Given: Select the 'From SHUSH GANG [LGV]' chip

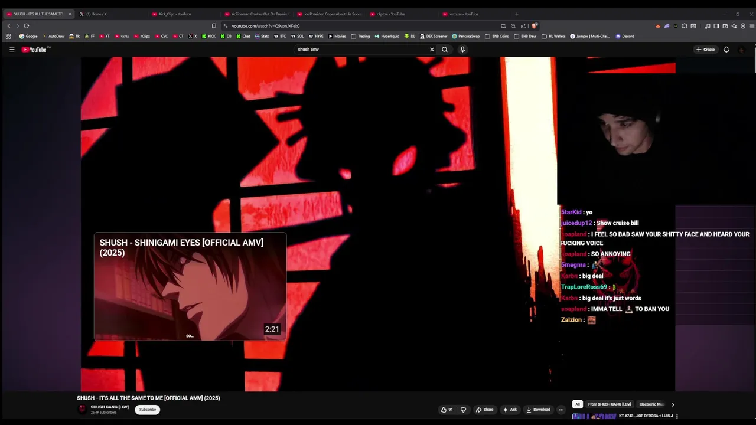Looking at the screenshot, I should click(x=610, y=404).
